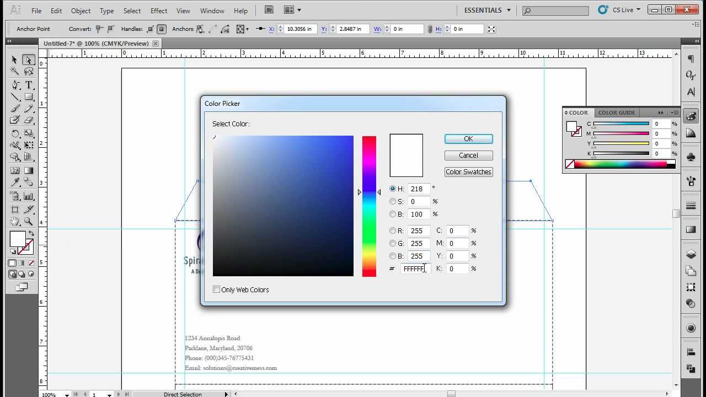Select the Paintbrush tool
This screenshot has height=397, width=706.
pos(15,109)
